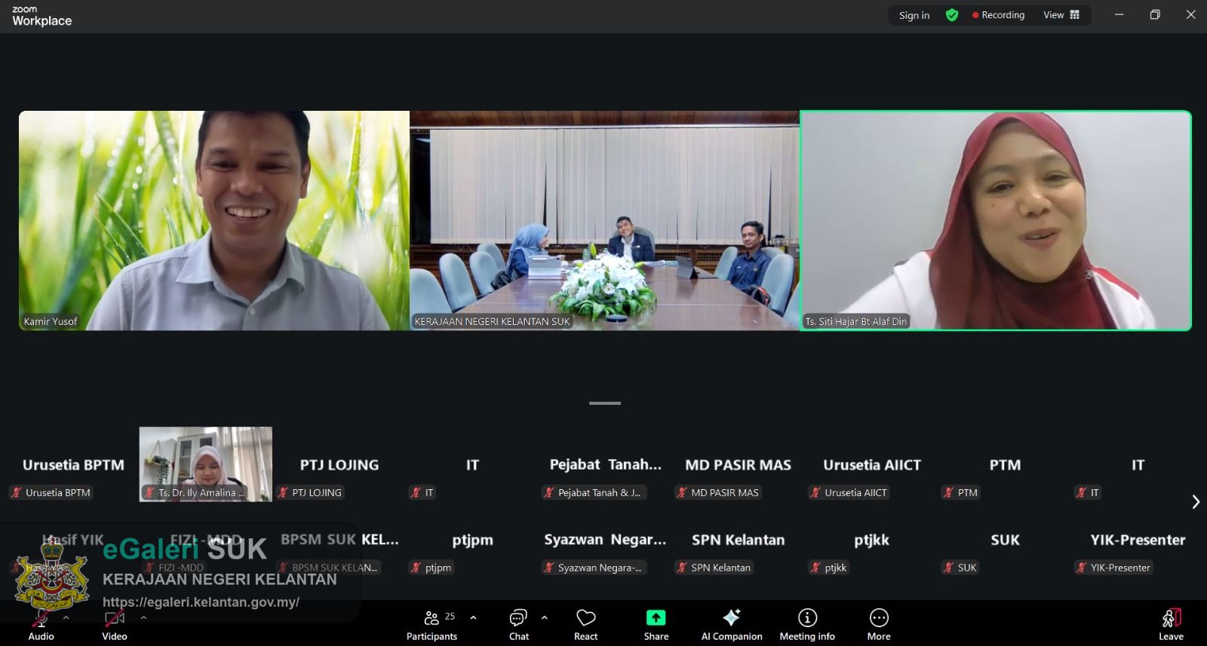Click Sign in button

(914, 15)
